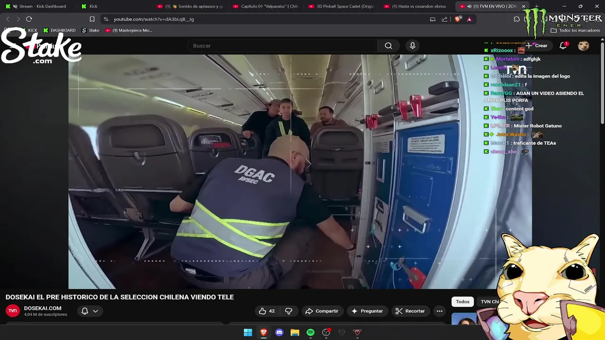This screenshot has height=340, width=605.
Task: Go forward with the browser forward arrow
Action: pyautogui.click(x=18, y=19)
